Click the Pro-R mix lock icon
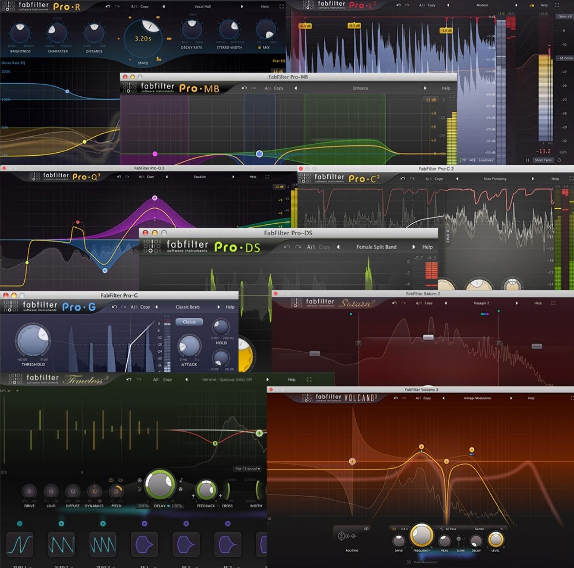 click(x=259, y=47)
